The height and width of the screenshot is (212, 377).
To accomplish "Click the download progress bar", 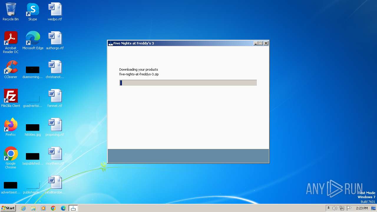I will (x=188, y=83).
